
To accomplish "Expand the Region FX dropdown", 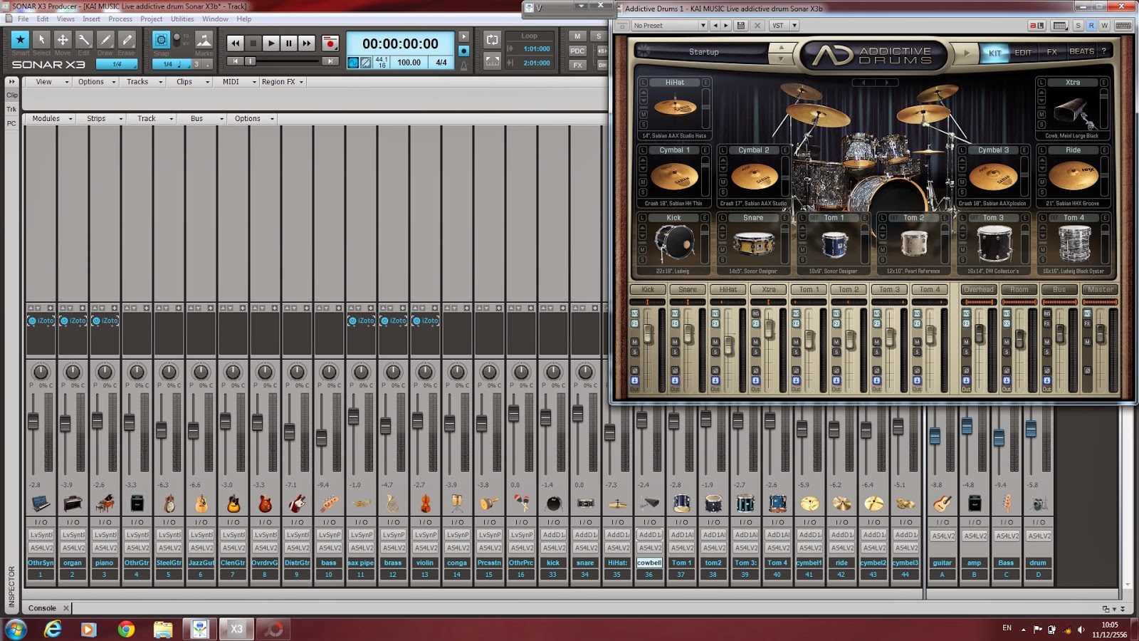I will [282, 82].
